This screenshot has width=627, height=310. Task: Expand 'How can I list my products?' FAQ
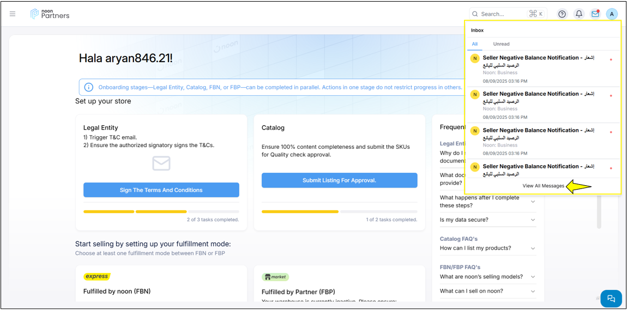pos(487,248)
